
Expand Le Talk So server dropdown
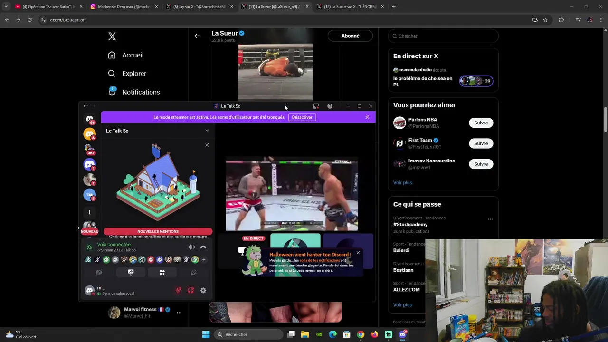point(207,131)
